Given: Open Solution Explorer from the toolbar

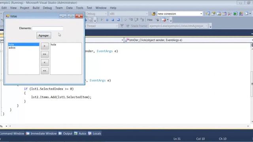Looking at the screenshot, I should click(x=208, y=14).
